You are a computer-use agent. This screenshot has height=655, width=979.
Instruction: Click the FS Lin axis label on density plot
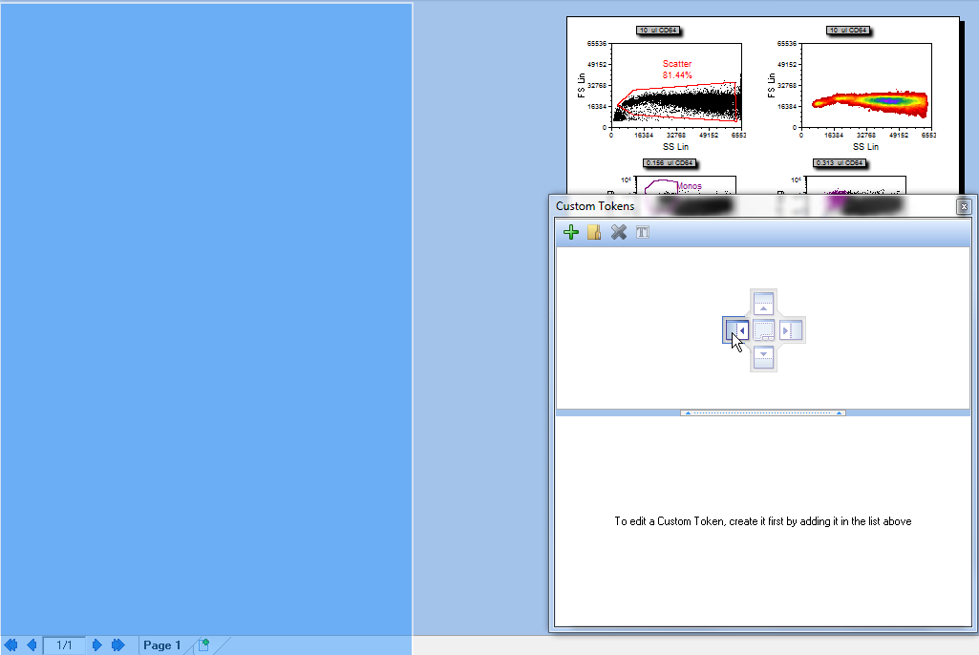tap(773, 85)
